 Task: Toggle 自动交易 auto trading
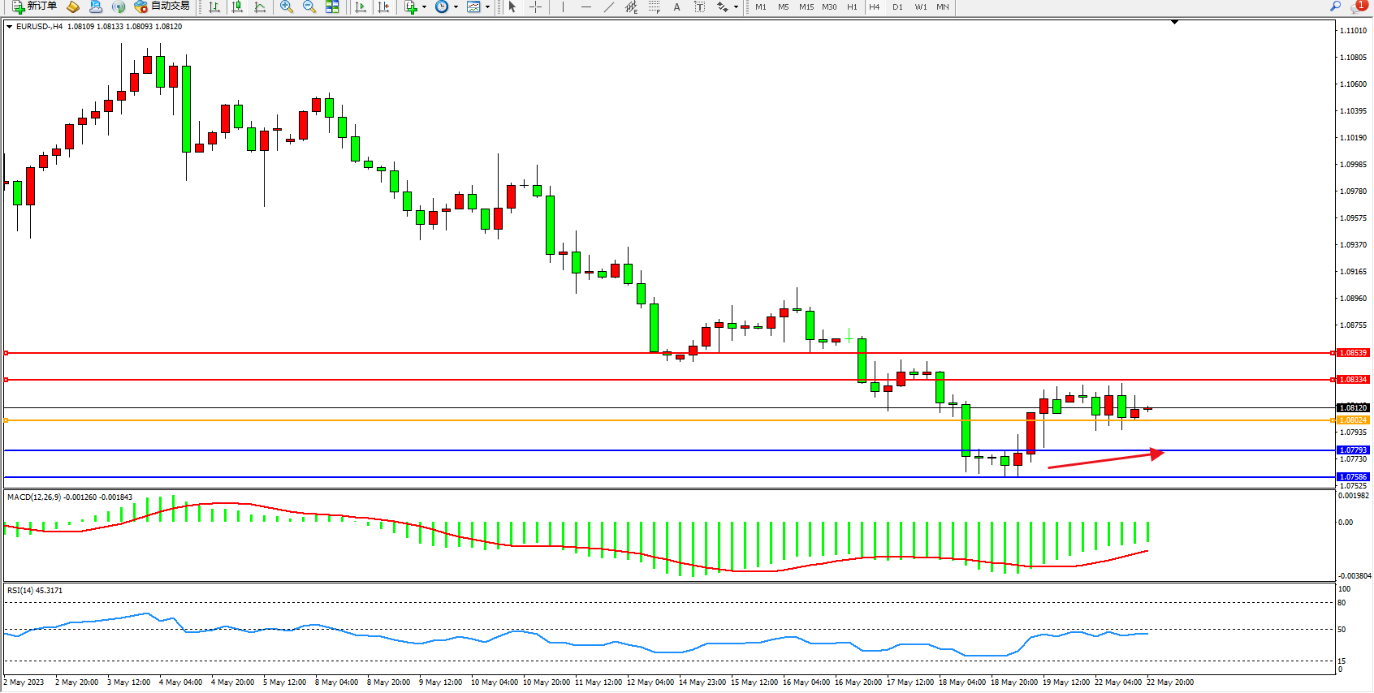pos(162,6)
